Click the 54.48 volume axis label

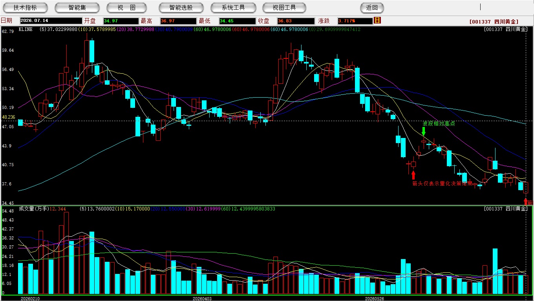click(x=8, y=211)
